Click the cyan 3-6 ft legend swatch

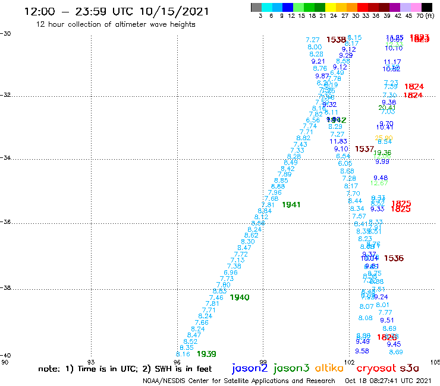267,8
